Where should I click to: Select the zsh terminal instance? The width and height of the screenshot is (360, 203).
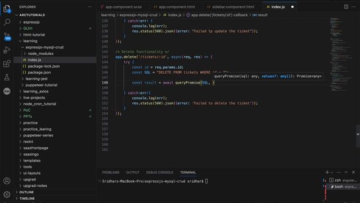(x=343, y=180)
